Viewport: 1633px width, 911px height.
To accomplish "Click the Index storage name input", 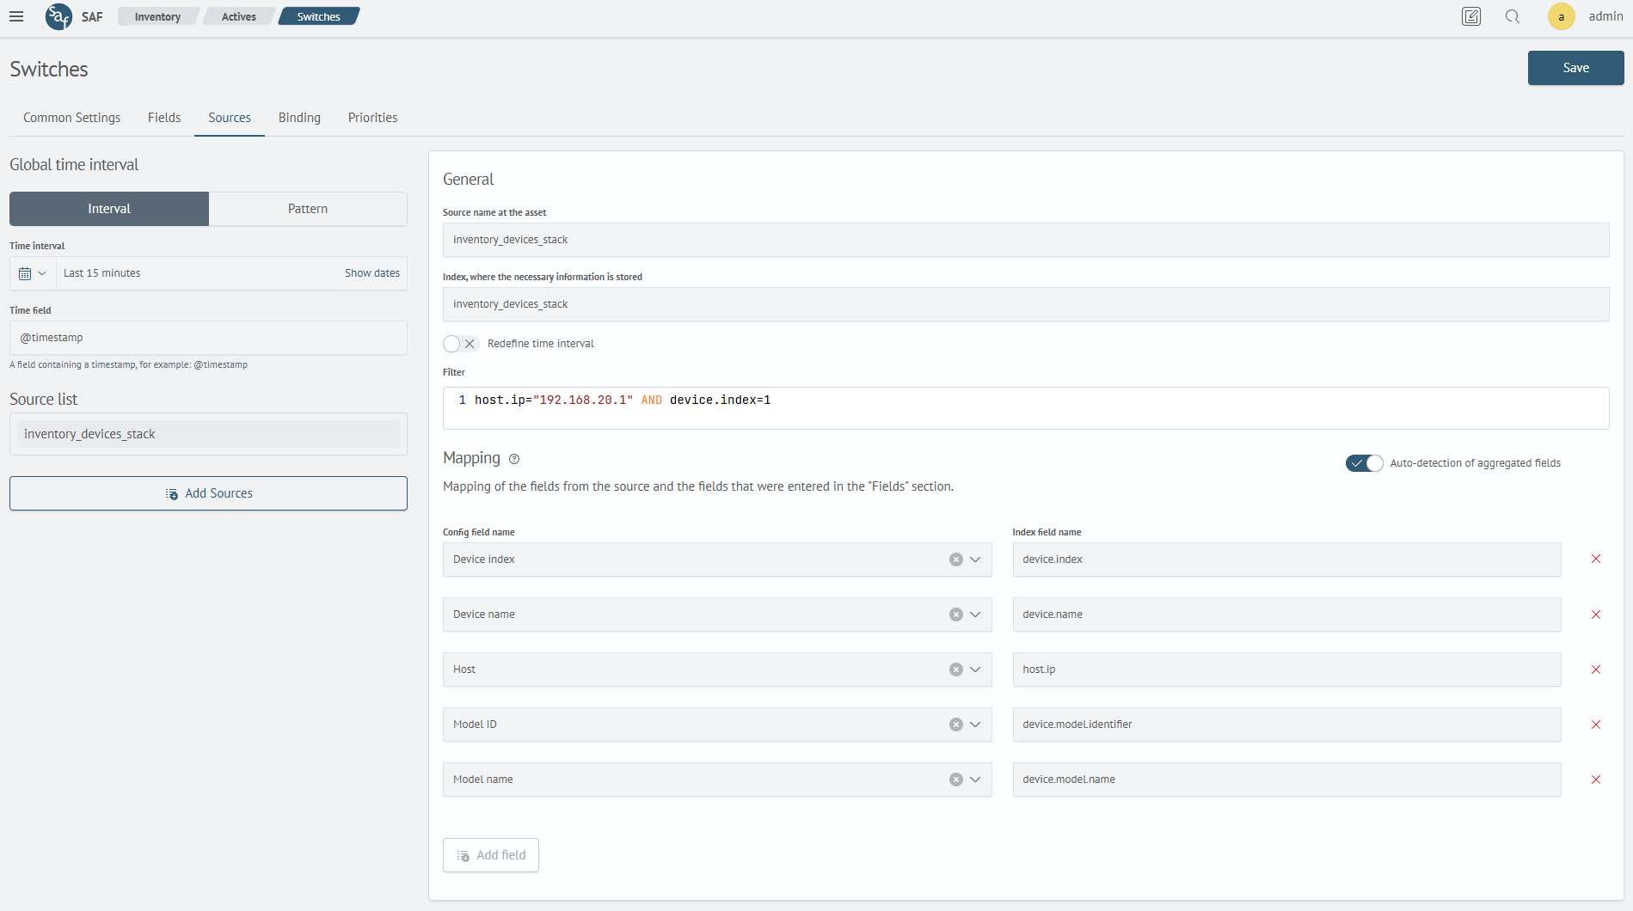I will (1026, 304).
